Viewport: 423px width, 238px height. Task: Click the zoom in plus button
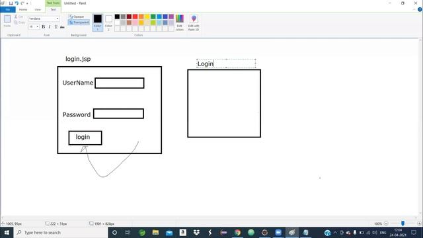click(x=419, y=223)
